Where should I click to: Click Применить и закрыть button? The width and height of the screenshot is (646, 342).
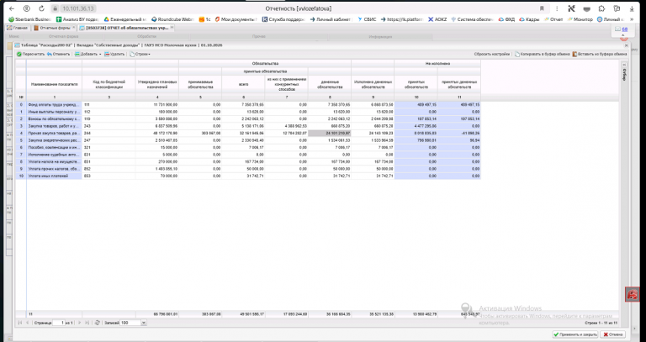pos(575,334)
